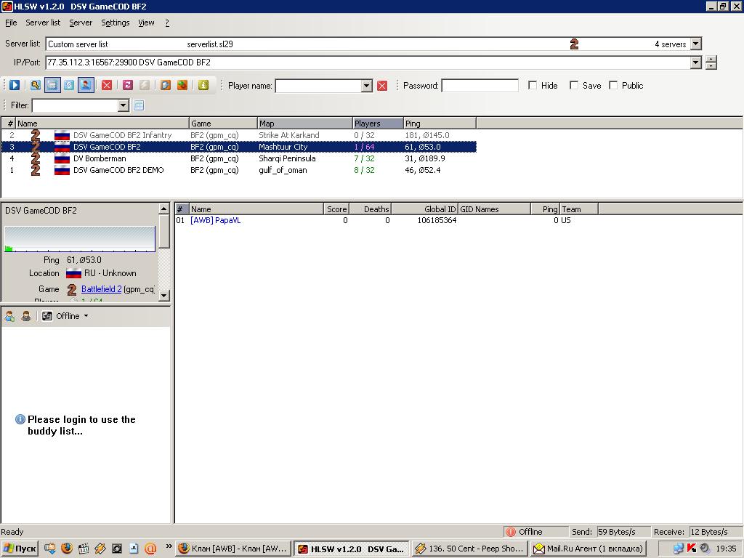
Task: Click the yellow info icon in toolbar
Action: click(x=203, y=85)
